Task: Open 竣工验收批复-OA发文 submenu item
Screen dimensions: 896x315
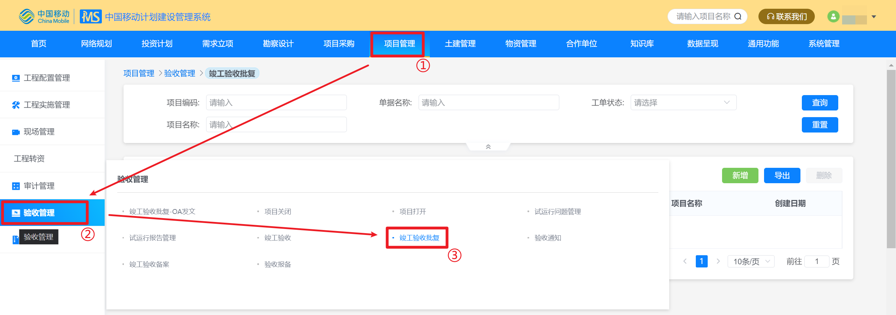Action: pyautogui.click(x=162, y=212)
